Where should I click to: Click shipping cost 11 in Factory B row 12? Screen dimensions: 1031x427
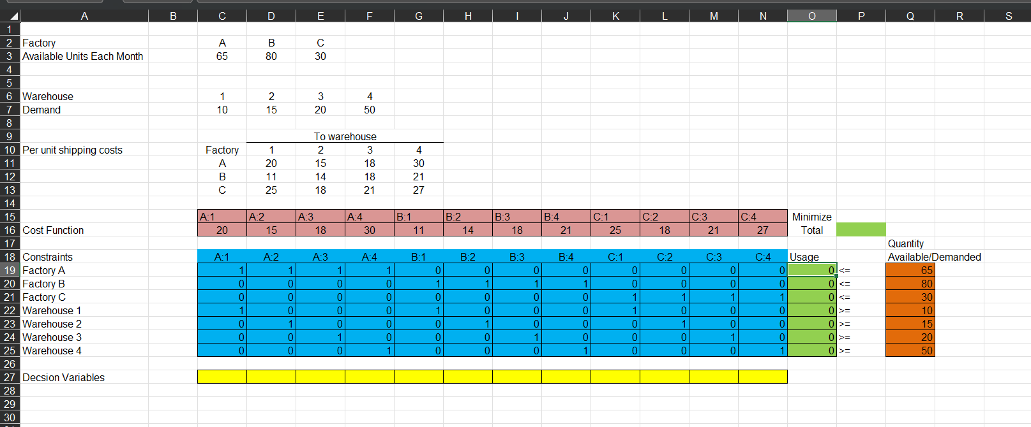(271, 177)
